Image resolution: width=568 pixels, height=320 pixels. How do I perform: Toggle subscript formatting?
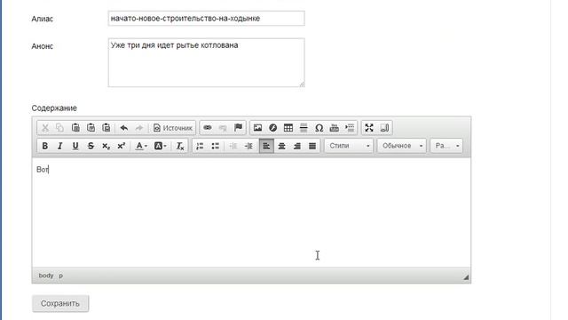(106, 146)
